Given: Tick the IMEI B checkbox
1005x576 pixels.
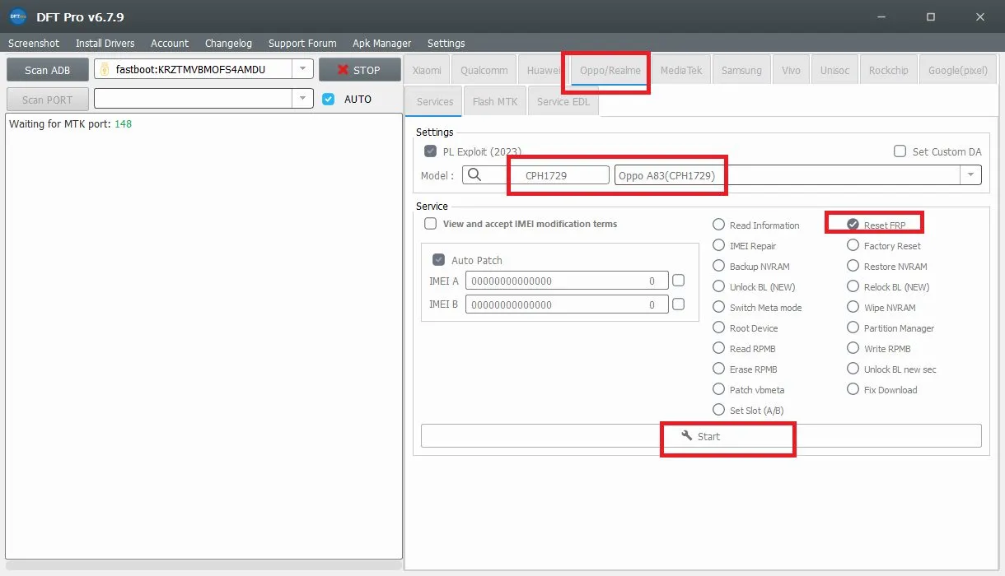Looking at the screenshot, I should point(678,304).
